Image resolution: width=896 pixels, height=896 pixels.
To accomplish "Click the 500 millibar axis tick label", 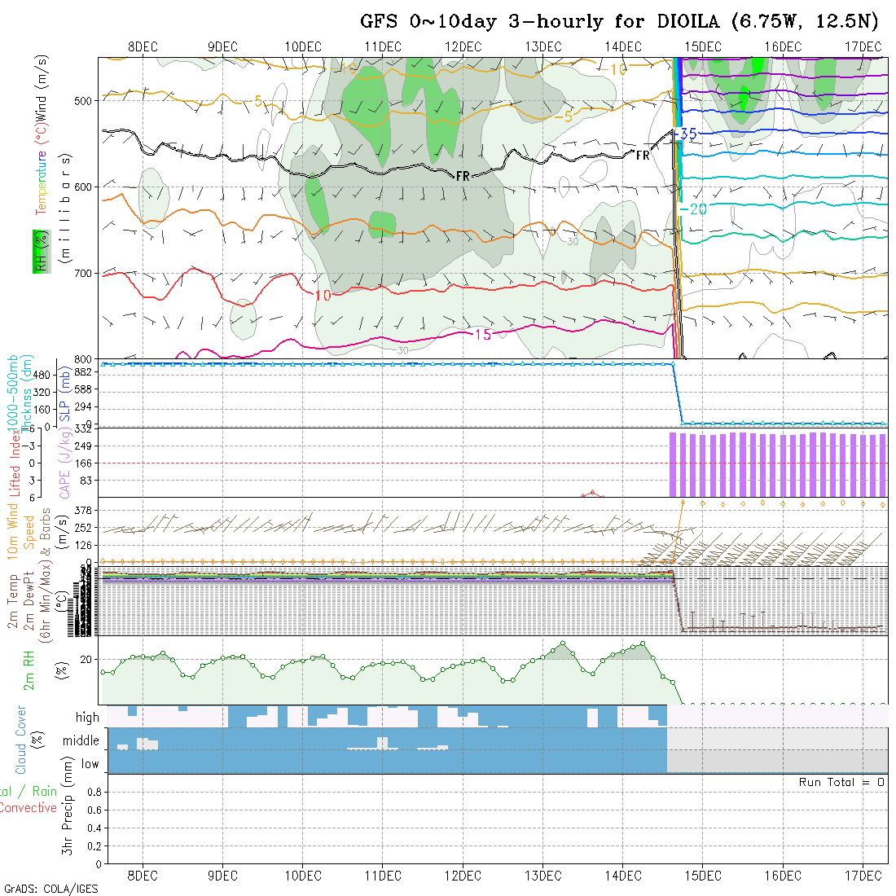I will (85, 100).
